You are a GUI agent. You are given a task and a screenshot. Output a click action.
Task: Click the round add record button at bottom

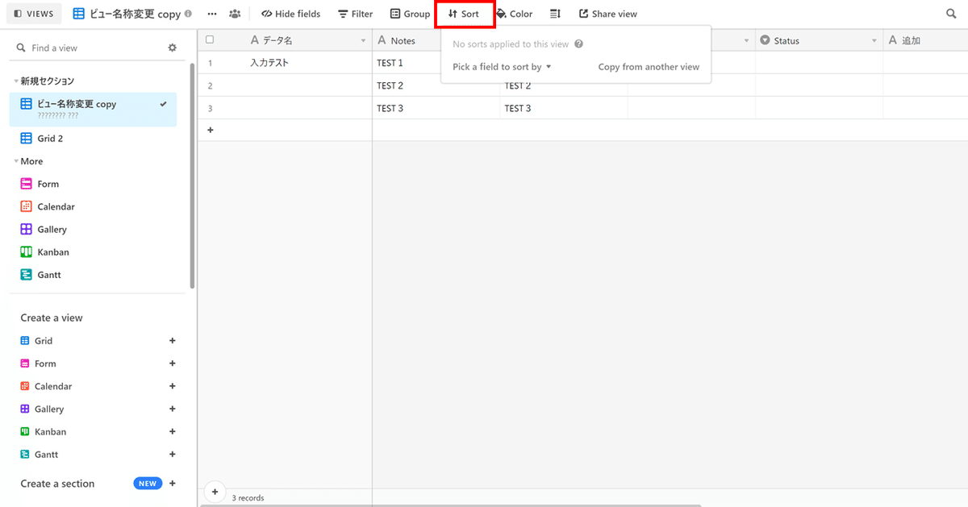214,491
